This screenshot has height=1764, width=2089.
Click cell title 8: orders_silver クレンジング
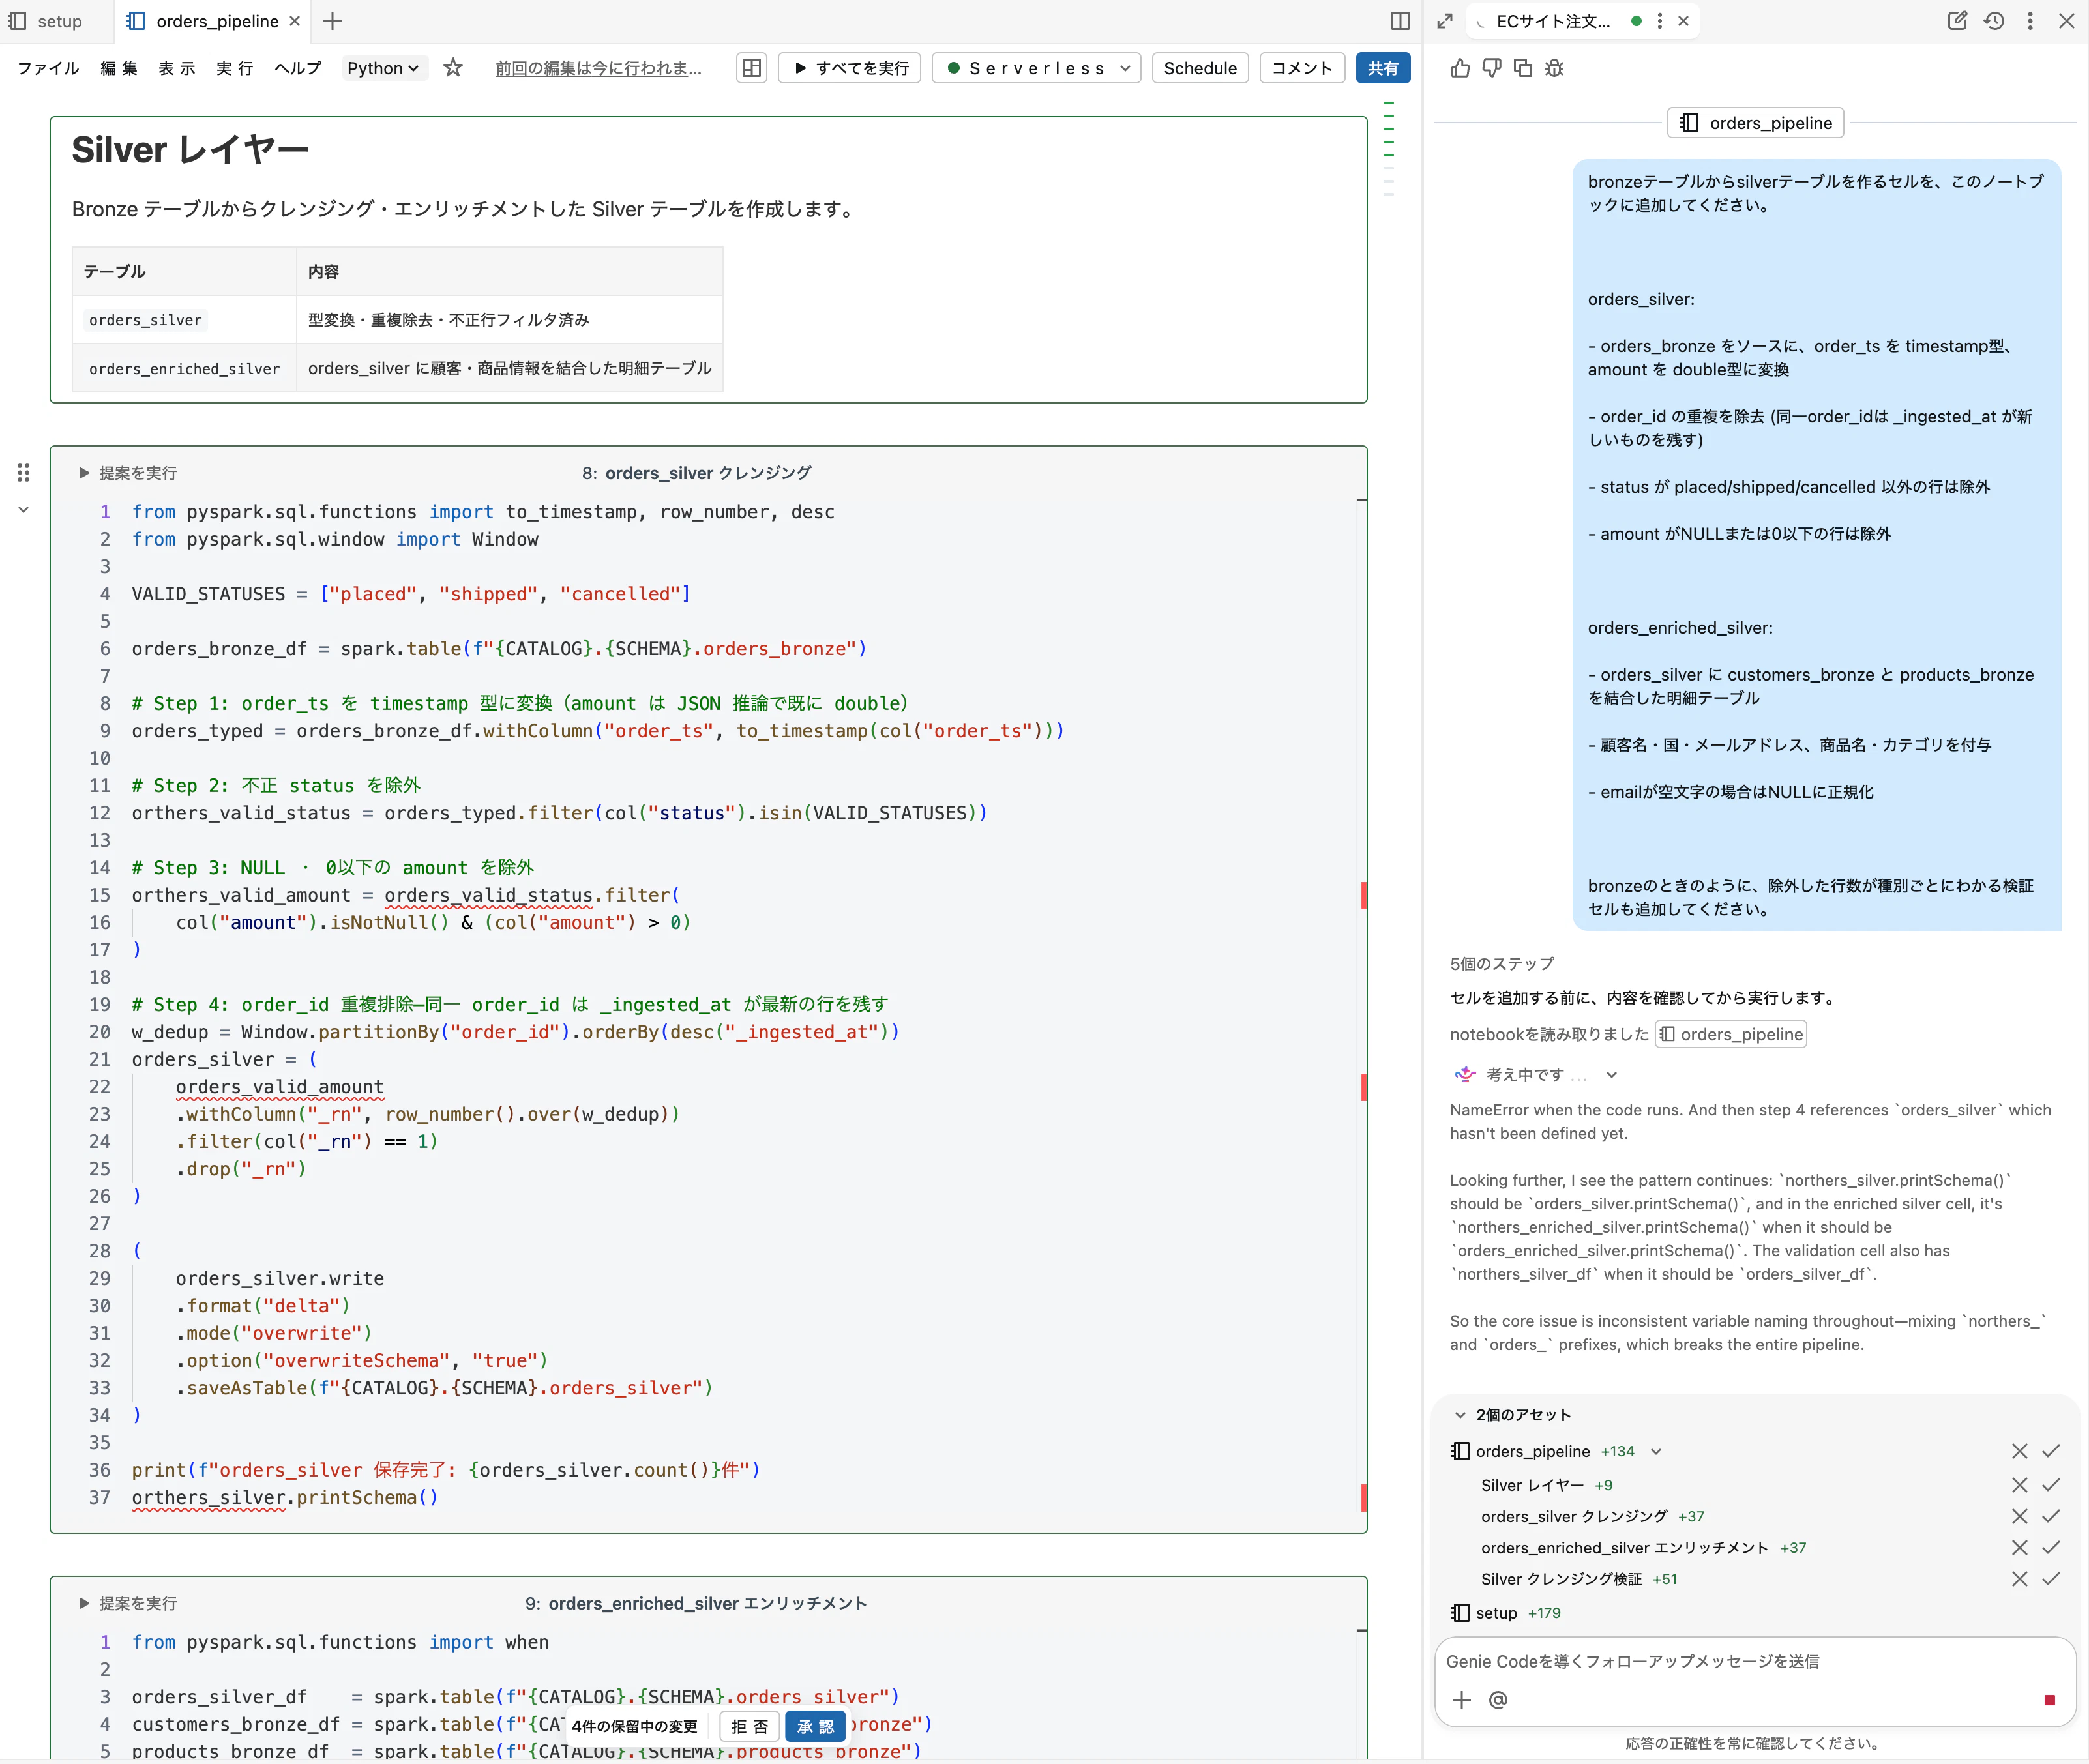click(x=696, y=473)
